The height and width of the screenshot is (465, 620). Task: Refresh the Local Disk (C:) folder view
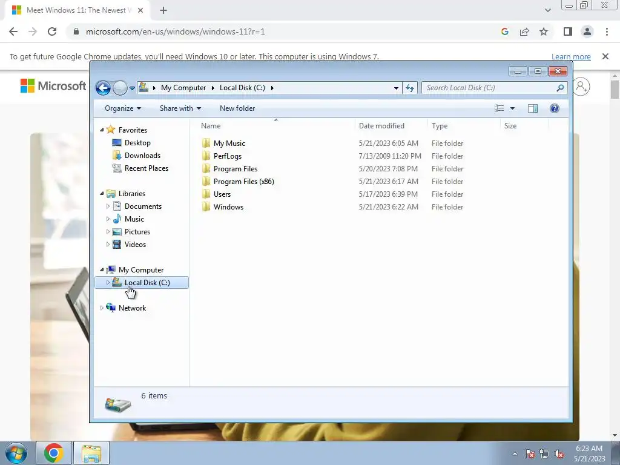(x=410, y=88)
